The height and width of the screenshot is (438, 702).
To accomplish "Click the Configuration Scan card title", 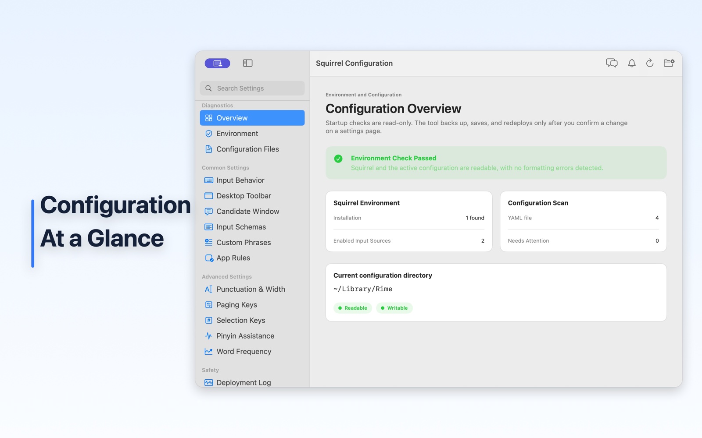I will point(538,203).
